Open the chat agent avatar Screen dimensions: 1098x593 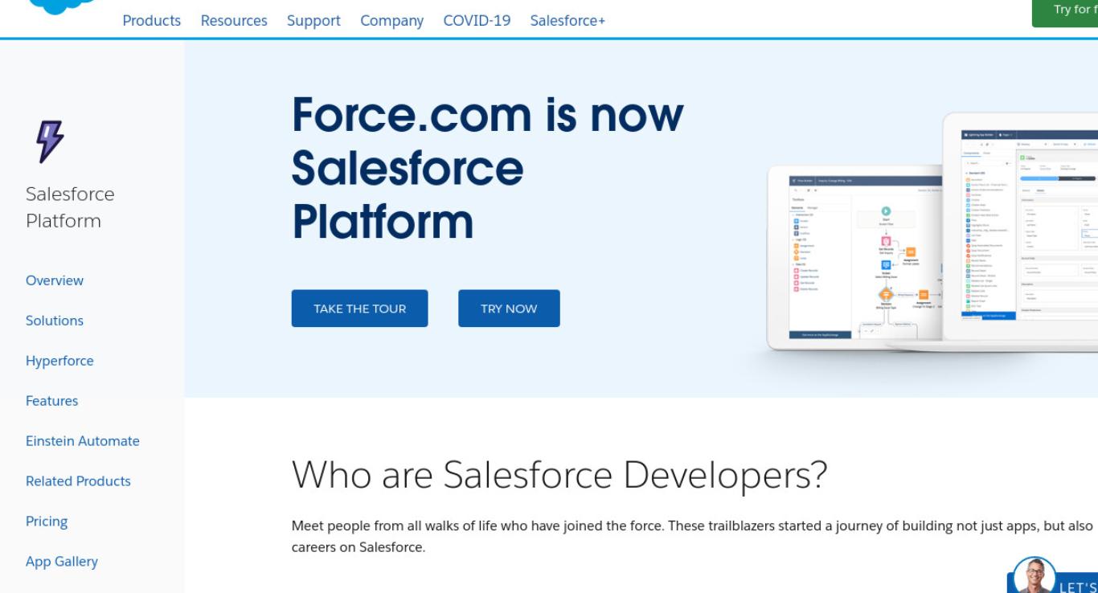1034,575
